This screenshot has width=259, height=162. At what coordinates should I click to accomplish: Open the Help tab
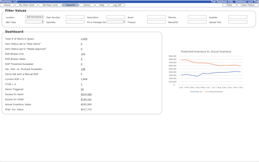[101, 5]
